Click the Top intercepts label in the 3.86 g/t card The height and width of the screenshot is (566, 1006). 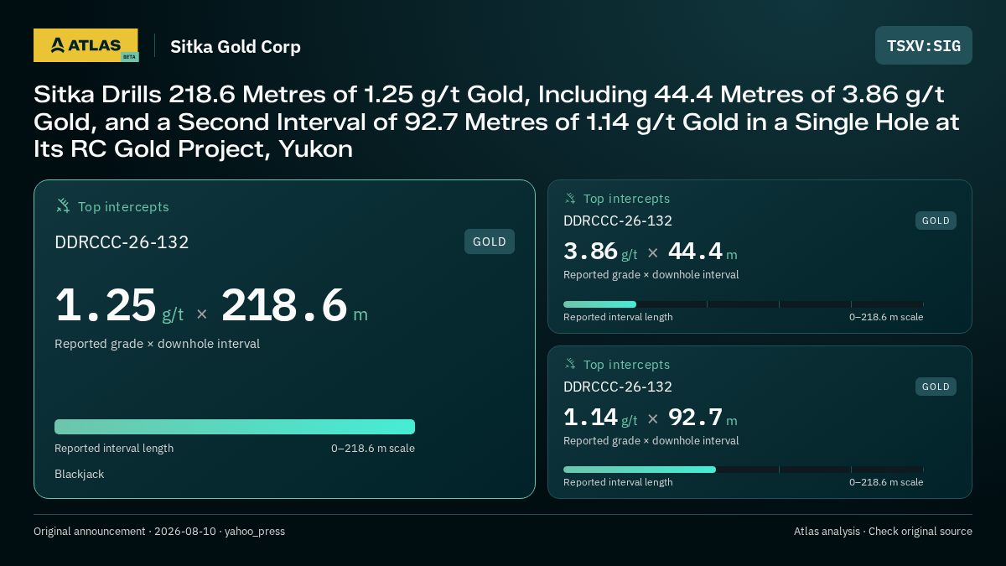click(x=626, y=199)
